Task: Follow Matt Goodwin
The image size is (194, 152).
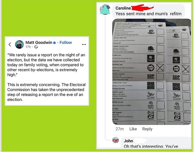Action: coord(66,43)
